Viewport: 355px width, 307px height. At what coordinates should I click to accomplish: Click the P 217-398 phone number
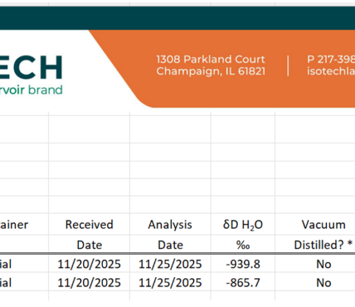coord(331,59)
